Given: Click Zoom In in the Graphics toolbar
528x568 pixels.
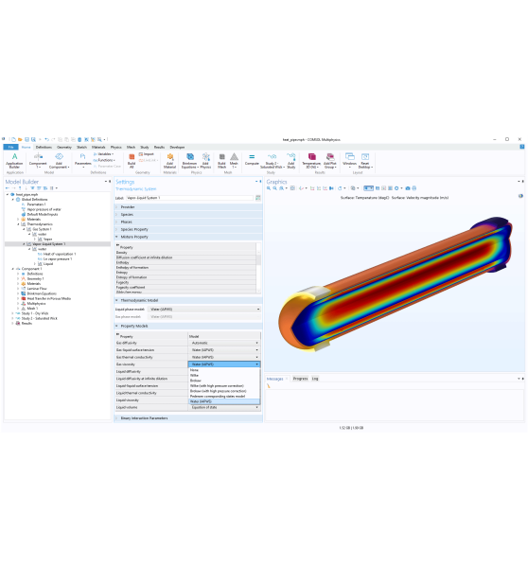Looking at the screenshot, I should point(269,188).
